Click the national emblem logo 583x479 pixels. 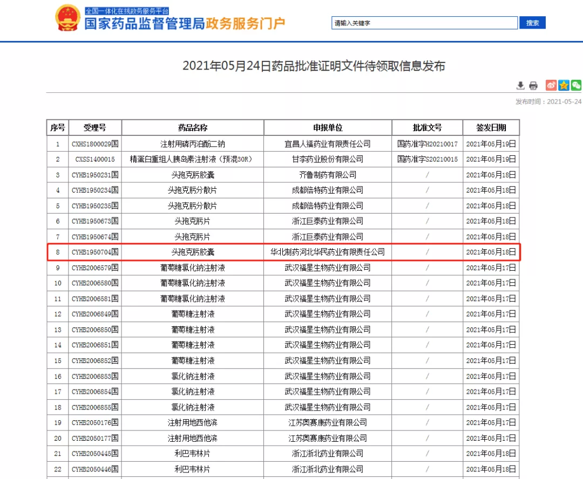pos(67,18)
